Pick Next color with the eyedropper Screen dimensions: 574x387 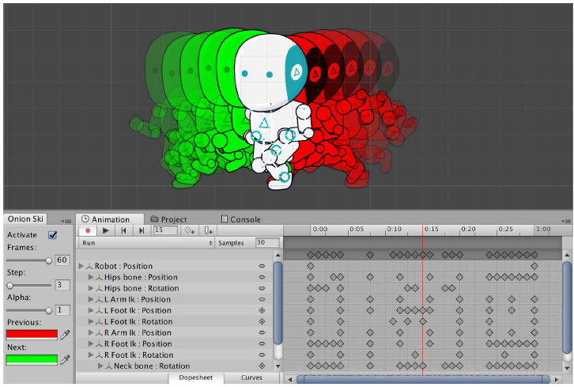(x=65, y=359)
